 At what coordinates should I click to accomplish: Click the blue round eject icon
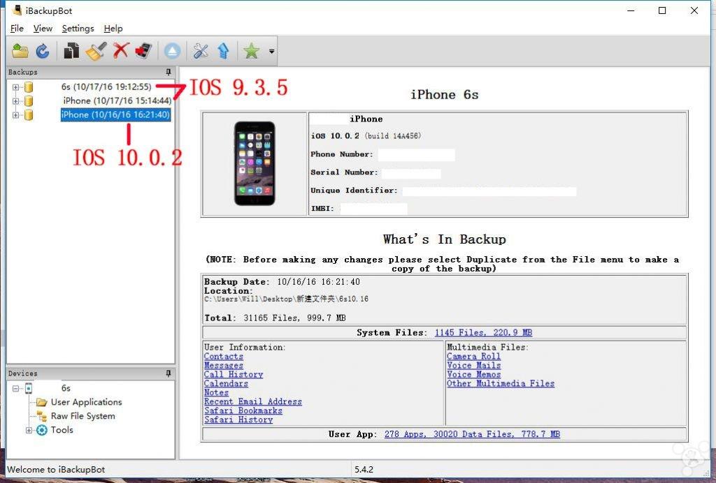172,51
